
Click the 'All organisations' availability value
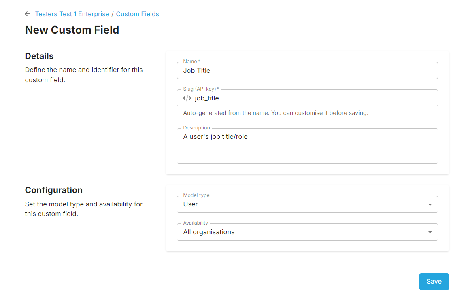click(209, 232)
